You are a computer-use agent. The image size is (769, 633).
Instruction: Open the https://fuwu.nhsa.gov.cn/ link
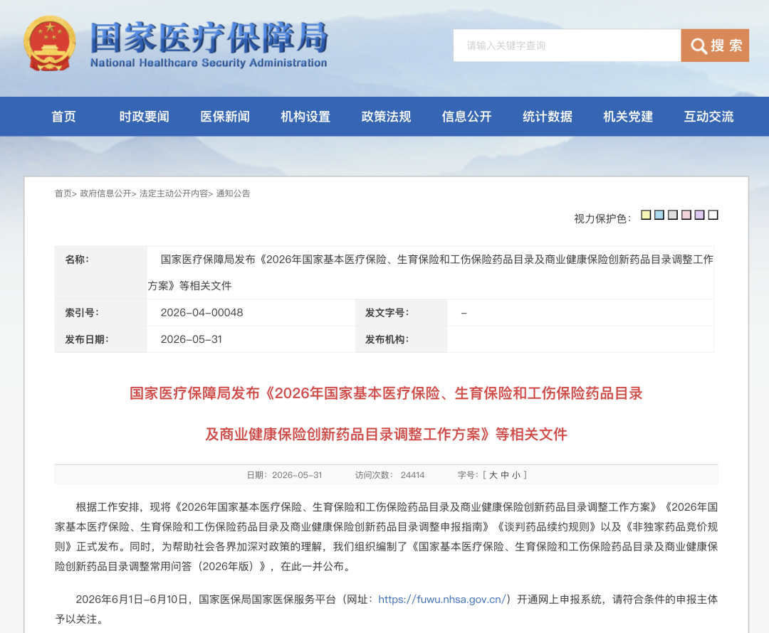(x=442, y=599)
